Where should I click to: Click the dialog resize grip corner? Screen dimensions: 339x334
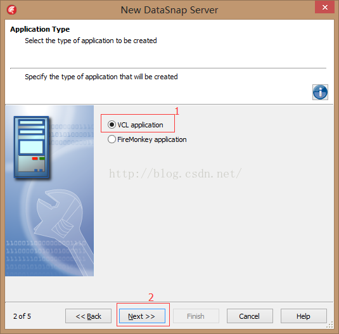[330, 325]
